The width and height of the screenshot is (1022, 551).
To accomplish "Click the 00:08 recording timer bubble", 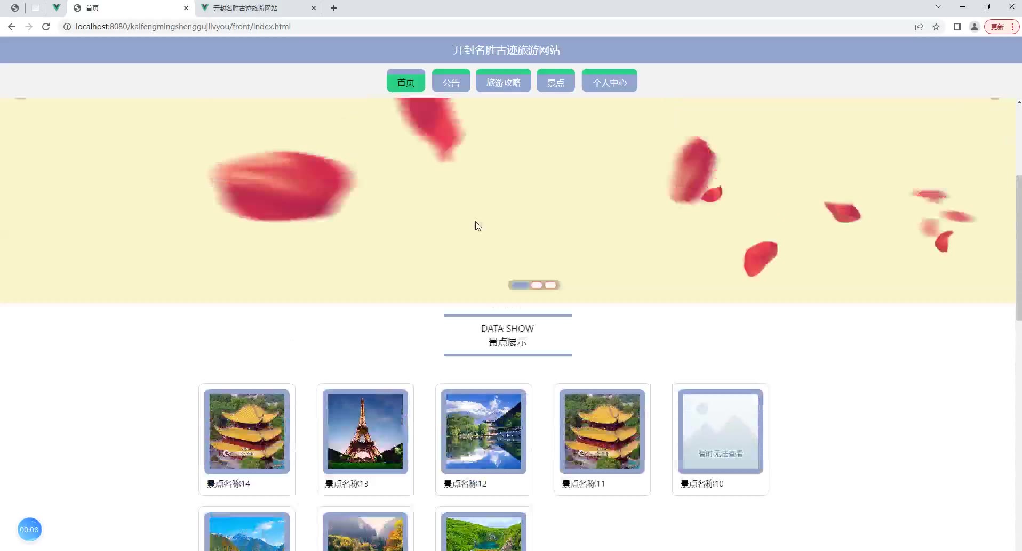I will 29,530.
